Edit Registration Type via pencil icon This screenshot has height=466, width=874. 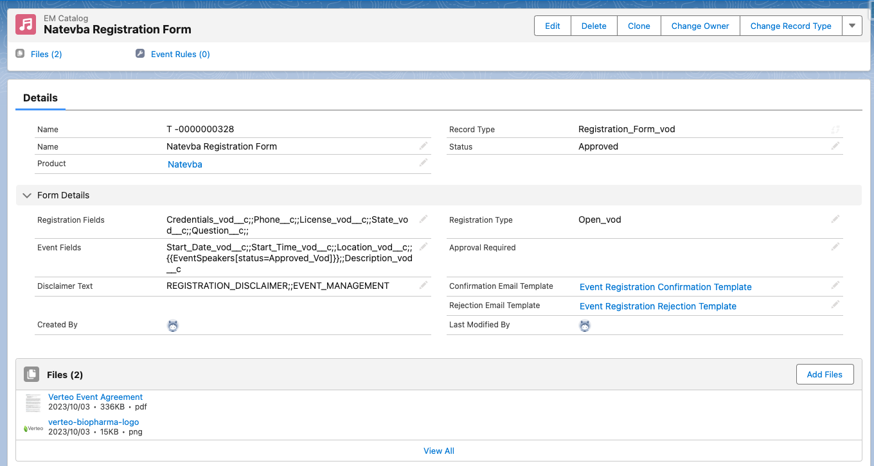tap(835, 219)
